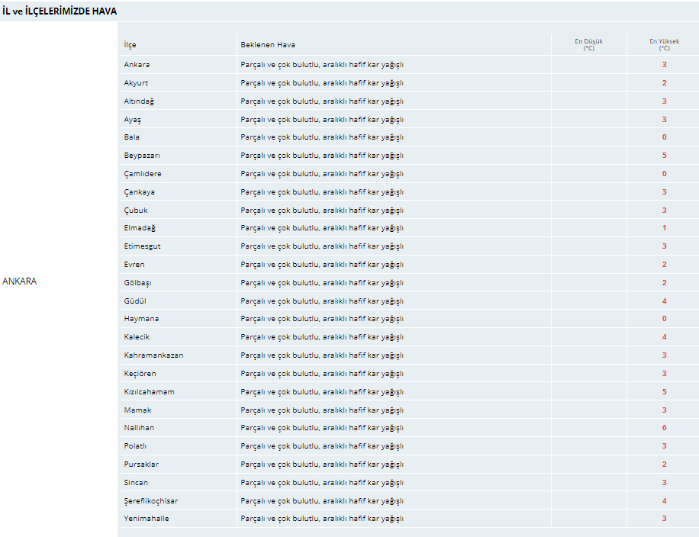Open the Kahramankazan district entry
Screen dimensions: 699x537
click(x=154, y=355)
